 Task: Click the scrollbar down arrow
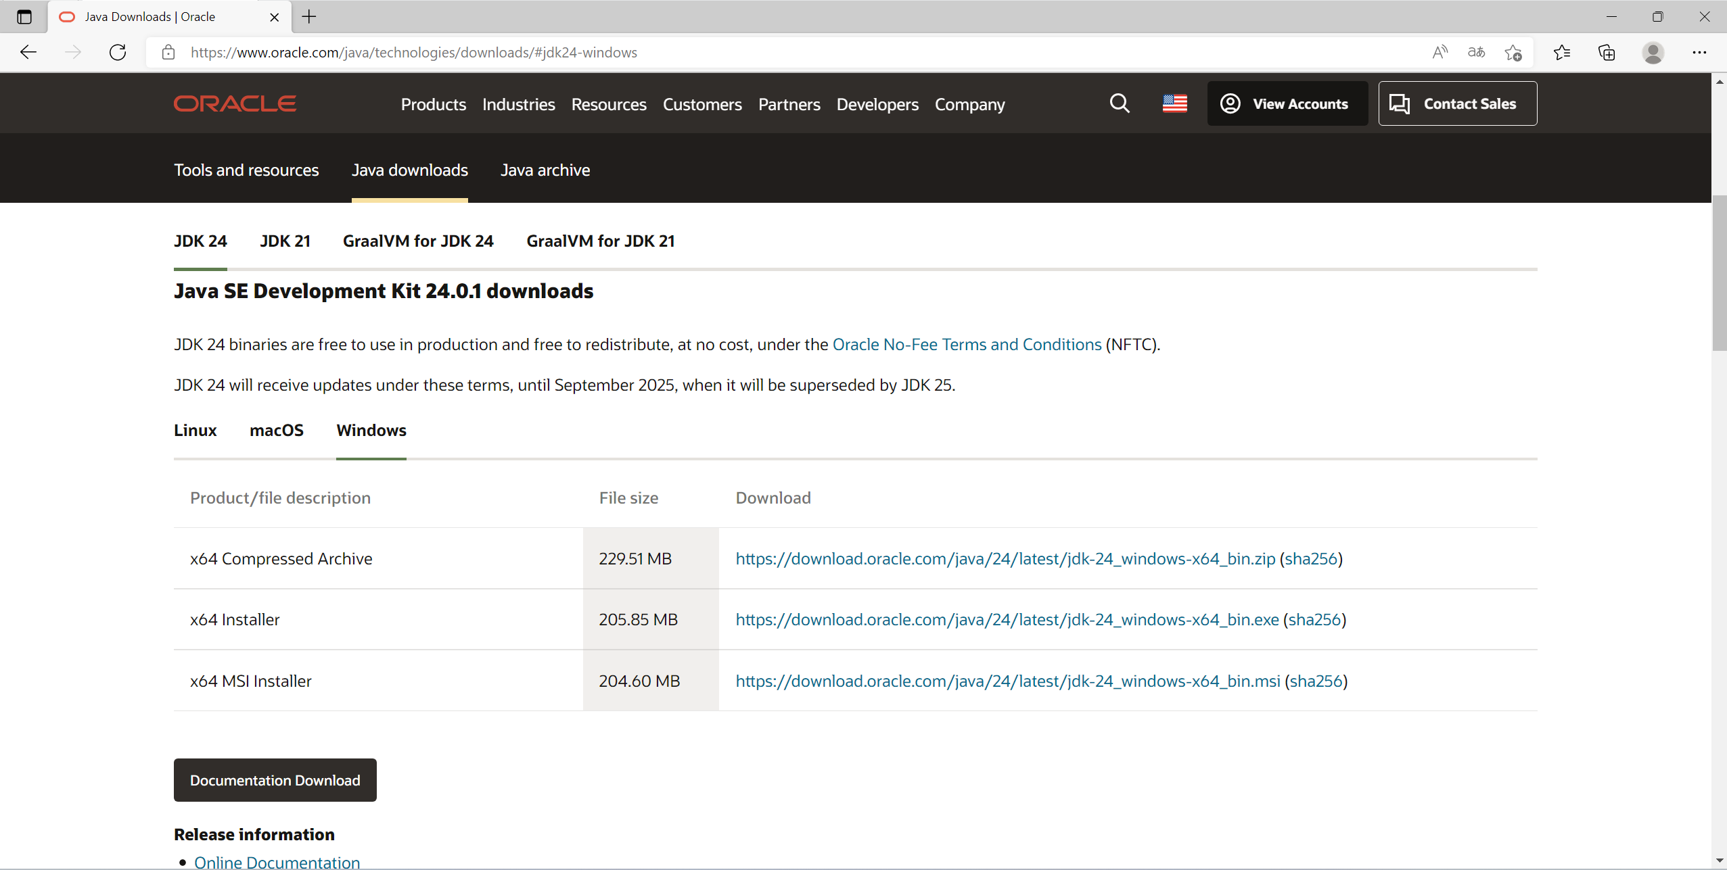(x=1719, y=861)
